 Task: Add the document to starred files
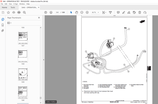tap(8, 12)
